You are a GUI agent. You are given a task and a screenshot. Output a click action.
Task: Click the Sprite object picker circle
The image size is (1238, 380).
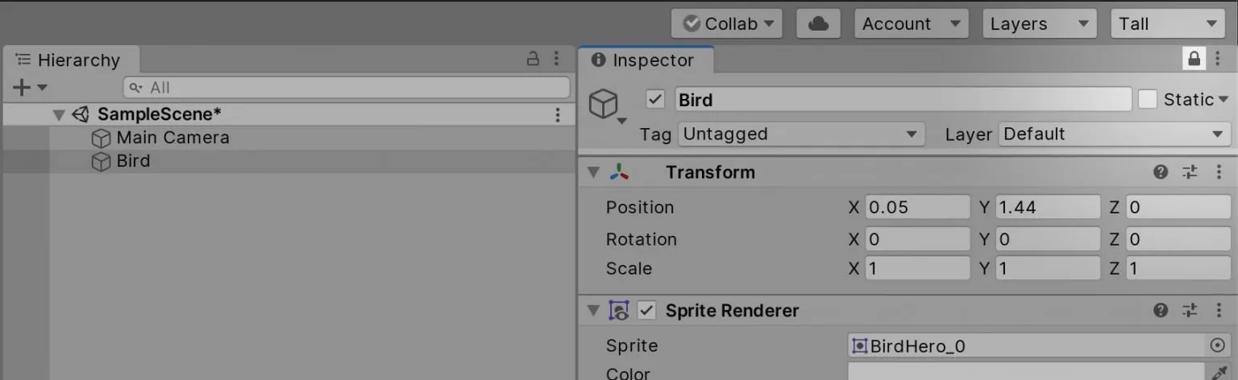[x=1217, y=345]
